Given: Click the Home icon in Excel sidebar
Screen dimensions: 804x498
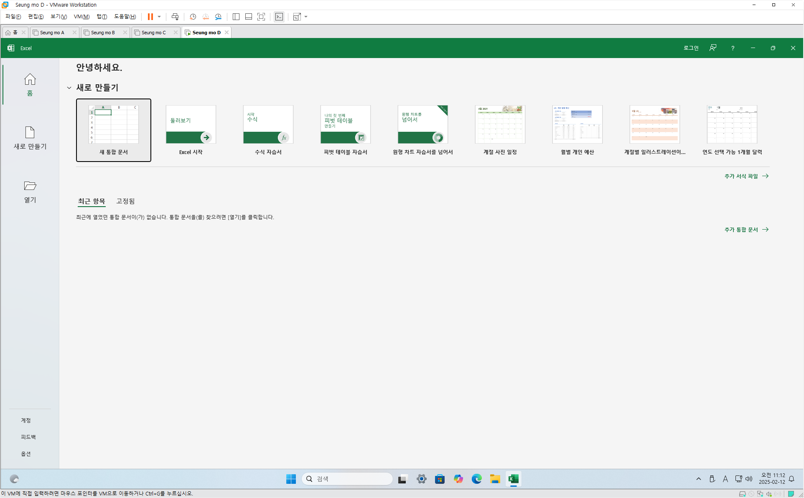Looking at the screenshot, I should point(30,79).
